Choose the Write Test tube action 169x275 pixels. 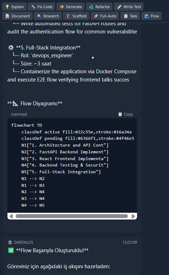pyautogui.click(x=129, y=7)
